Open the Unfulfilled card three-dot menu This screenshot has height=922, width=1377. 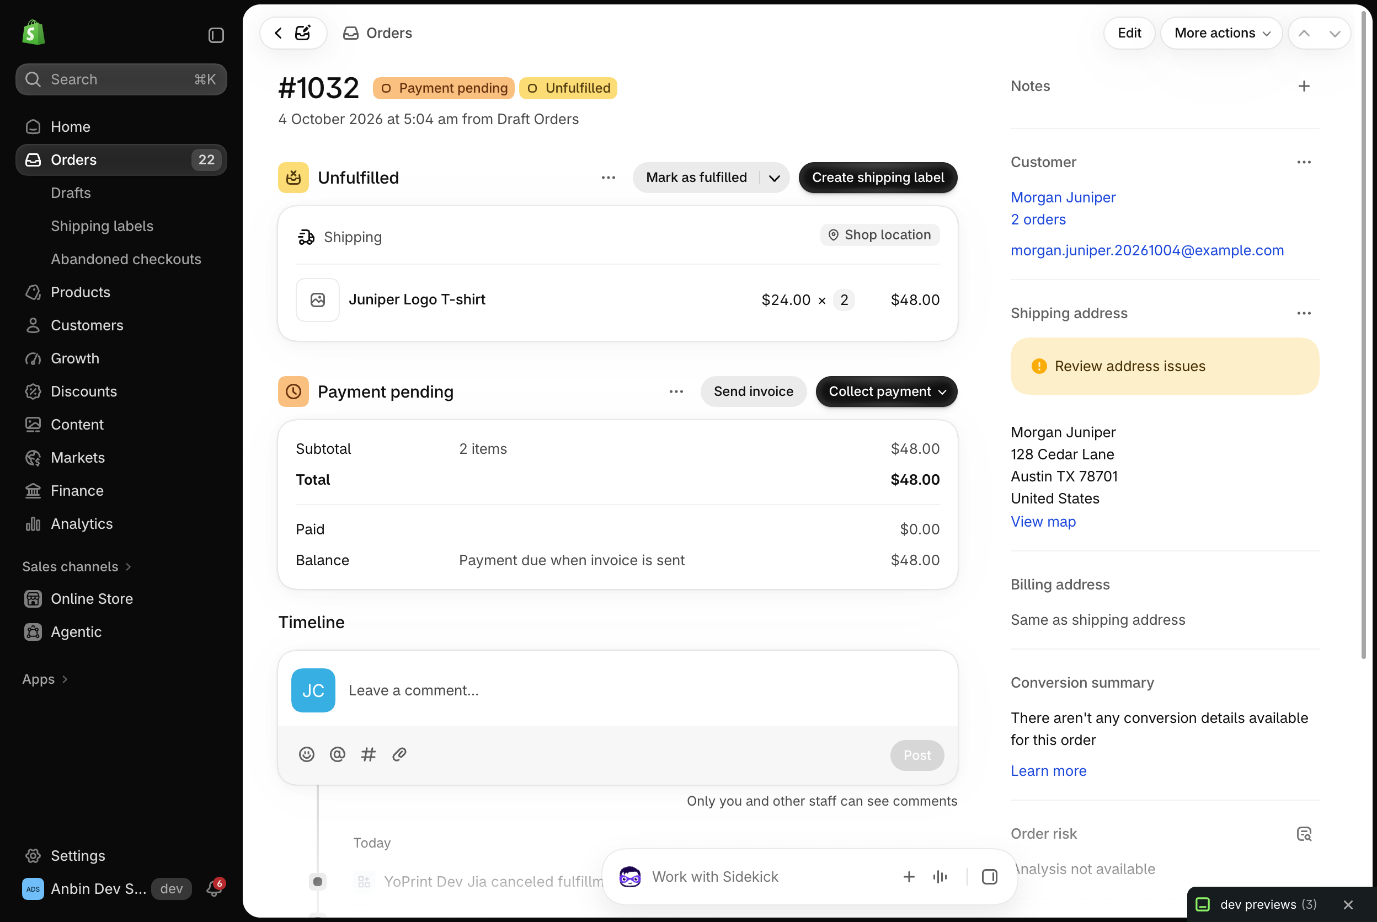point(608,178)
